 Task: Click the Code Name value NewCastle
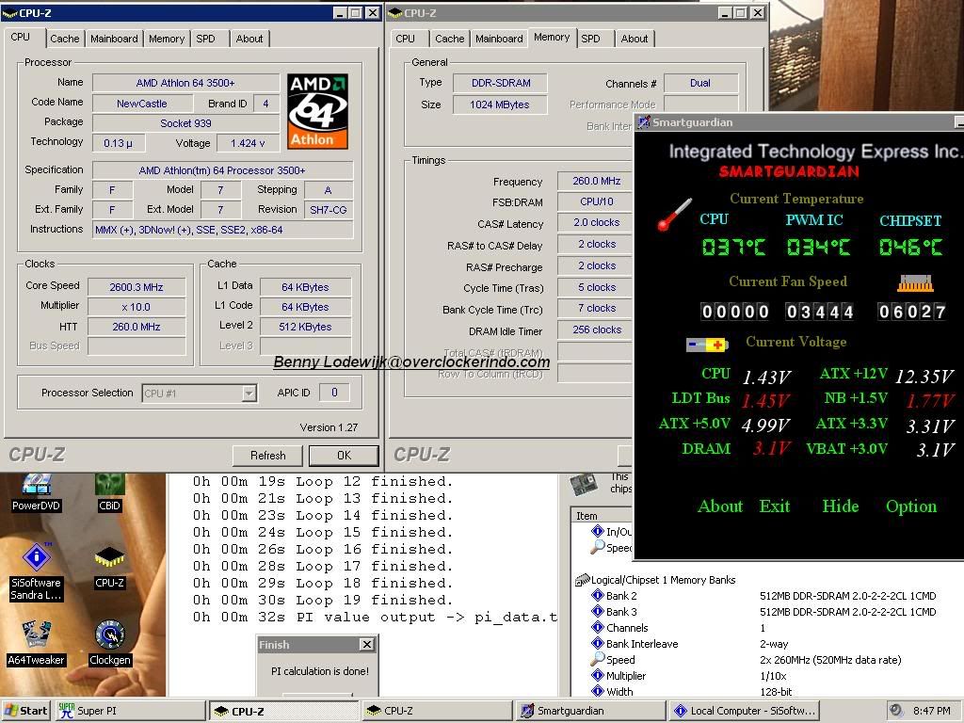142,104
